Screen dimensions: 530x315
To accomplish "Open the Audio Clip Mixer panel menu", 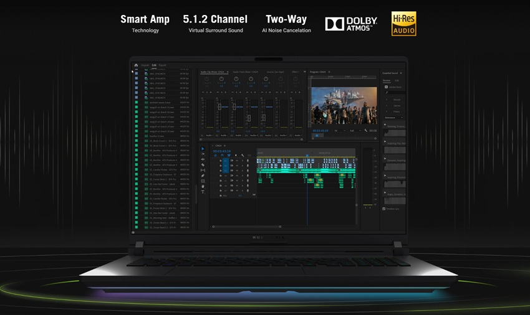I will (x=228, y=72).
